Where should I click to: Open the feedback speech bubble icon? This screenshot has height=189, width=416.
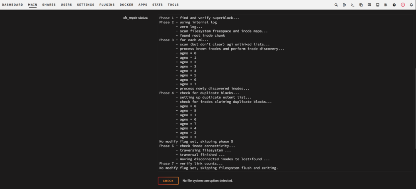369,5
